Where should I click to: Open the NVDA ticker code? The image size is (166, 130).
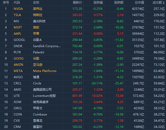pos(18,9)
